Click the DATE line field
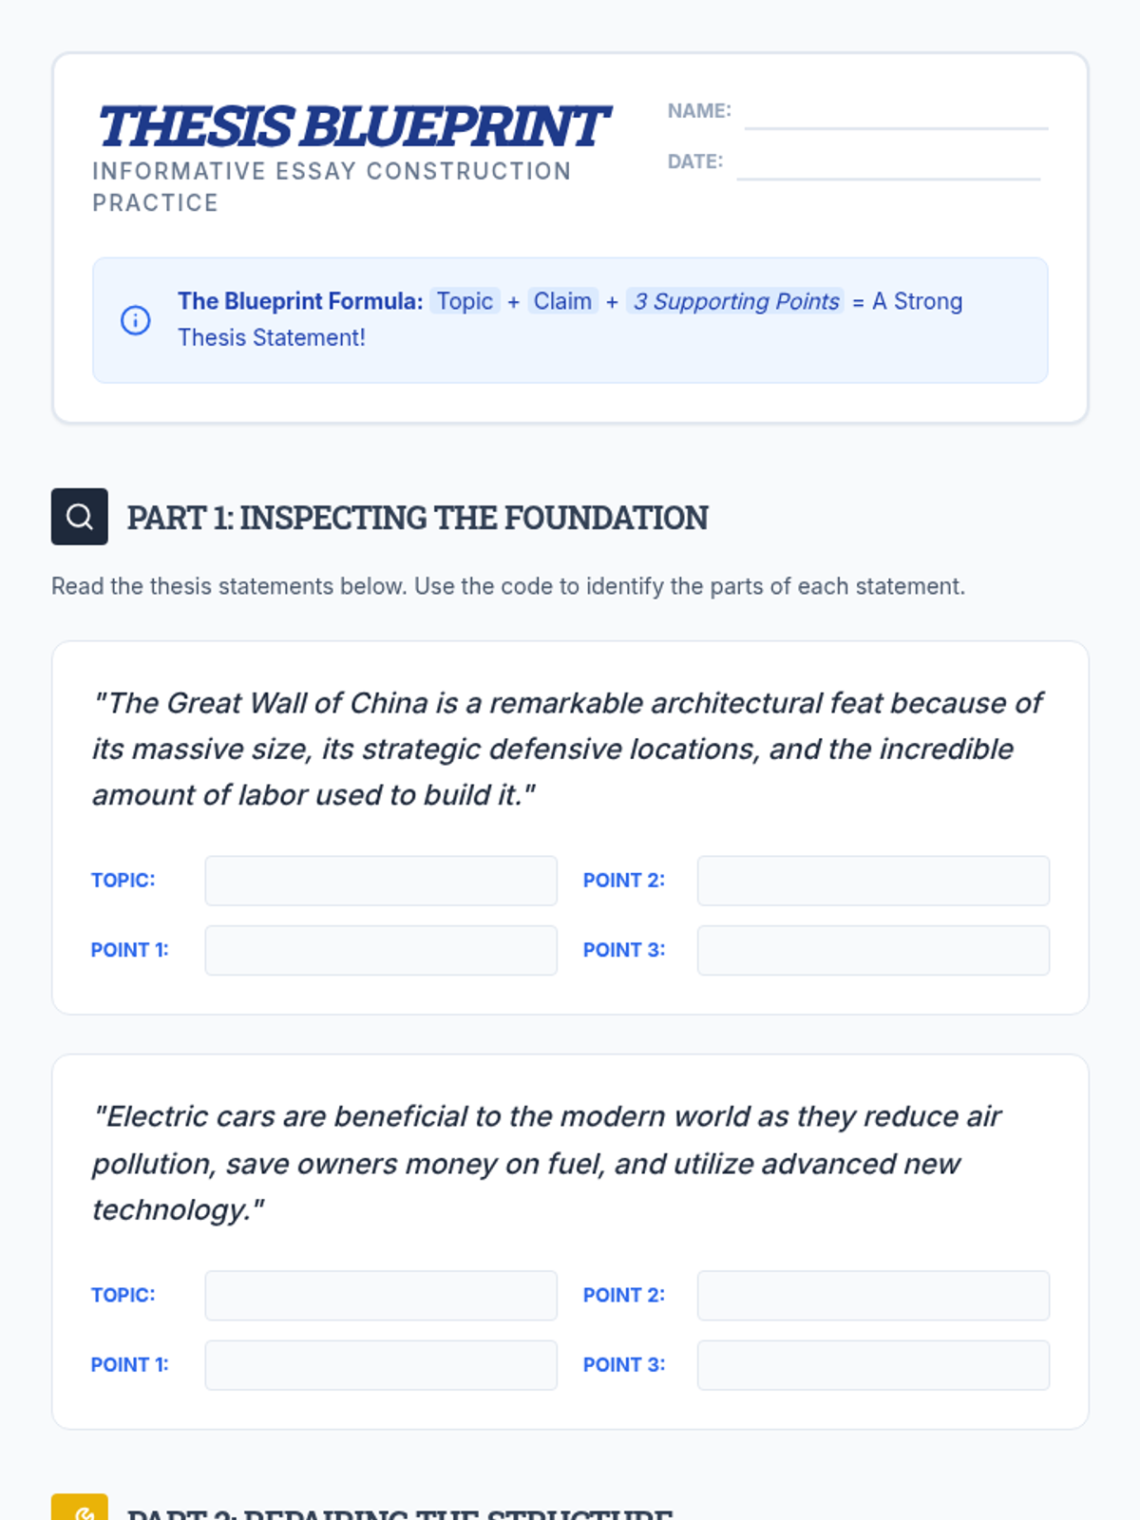The image size is (1140, 1520). click(888, 163)
